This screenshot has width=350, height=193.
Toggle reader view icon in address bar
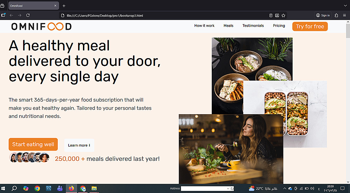click(271, 15)
